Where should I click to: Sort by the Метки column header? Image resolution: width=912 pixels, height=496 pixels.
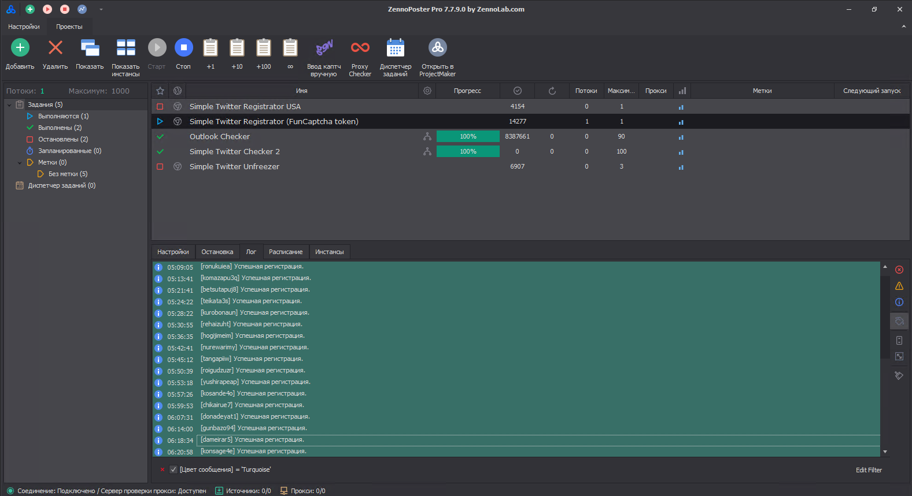tap(762, 91)
